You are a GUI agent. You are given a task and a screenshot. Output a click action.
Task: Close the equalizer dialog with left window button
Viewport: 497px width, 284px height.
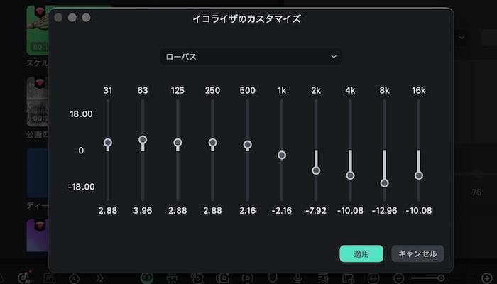coord(58,18)
